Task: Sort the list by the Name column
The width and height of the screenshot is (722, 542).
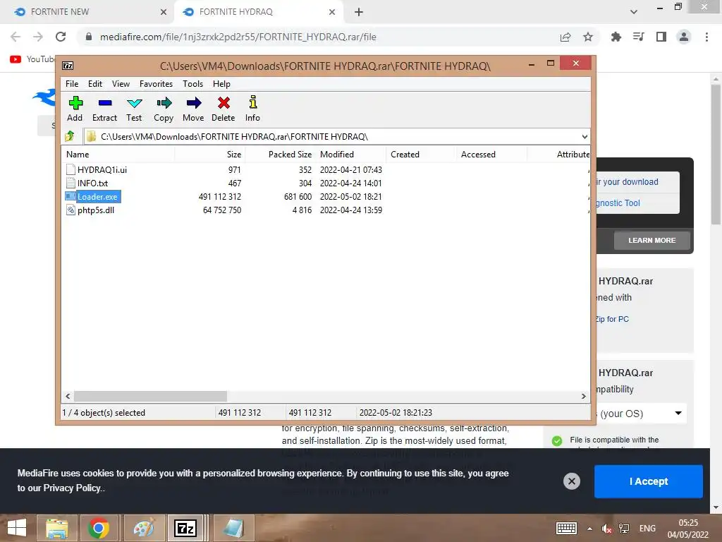Action: (118, 155)
